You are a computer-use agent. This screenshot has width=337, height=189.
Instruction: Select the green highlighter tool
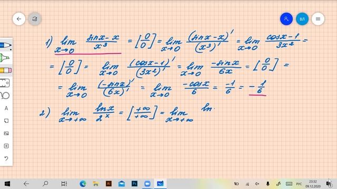(x=5, y=58)
